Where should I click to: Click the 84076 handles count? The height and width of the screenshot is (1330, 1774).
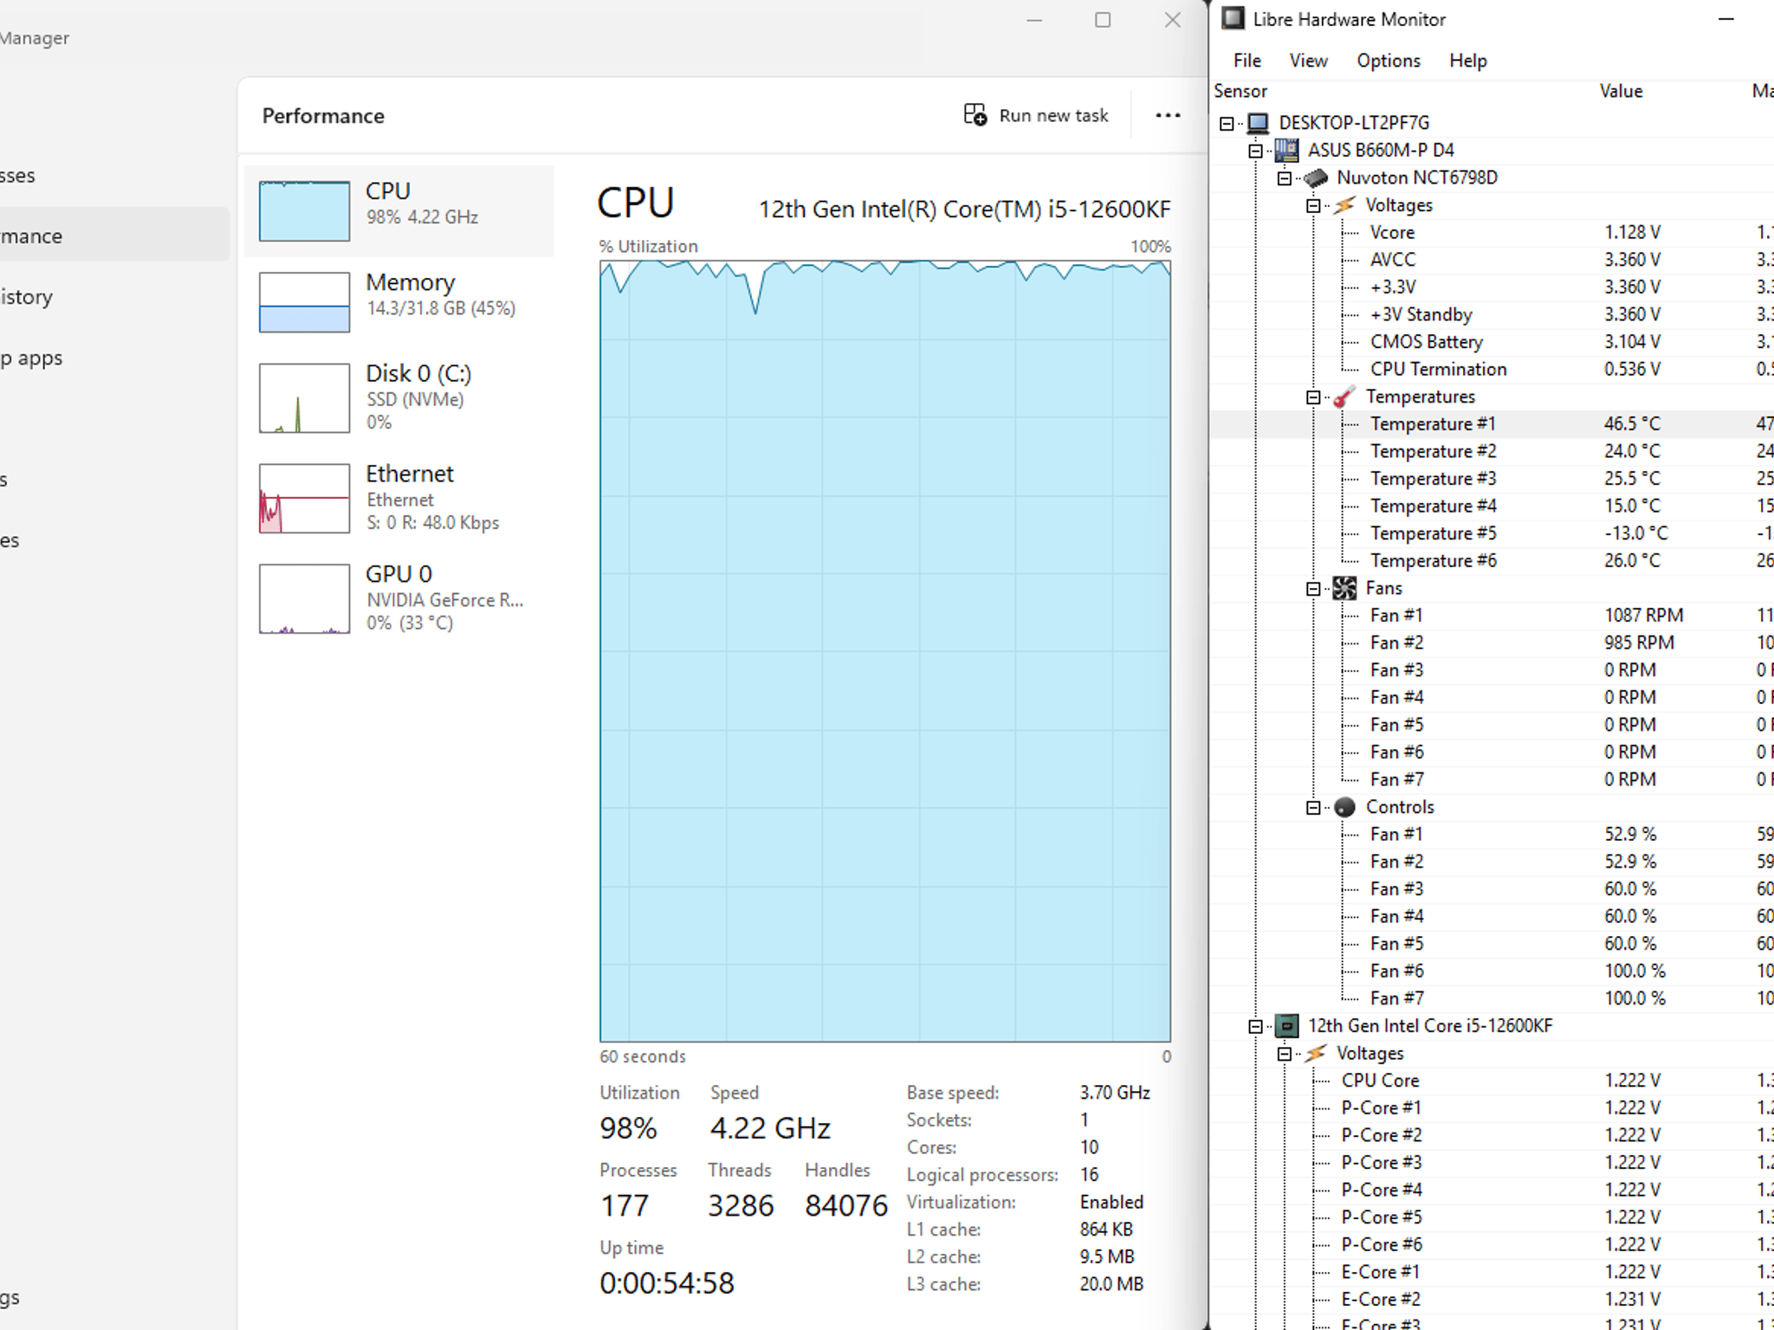coord(846,1205)
